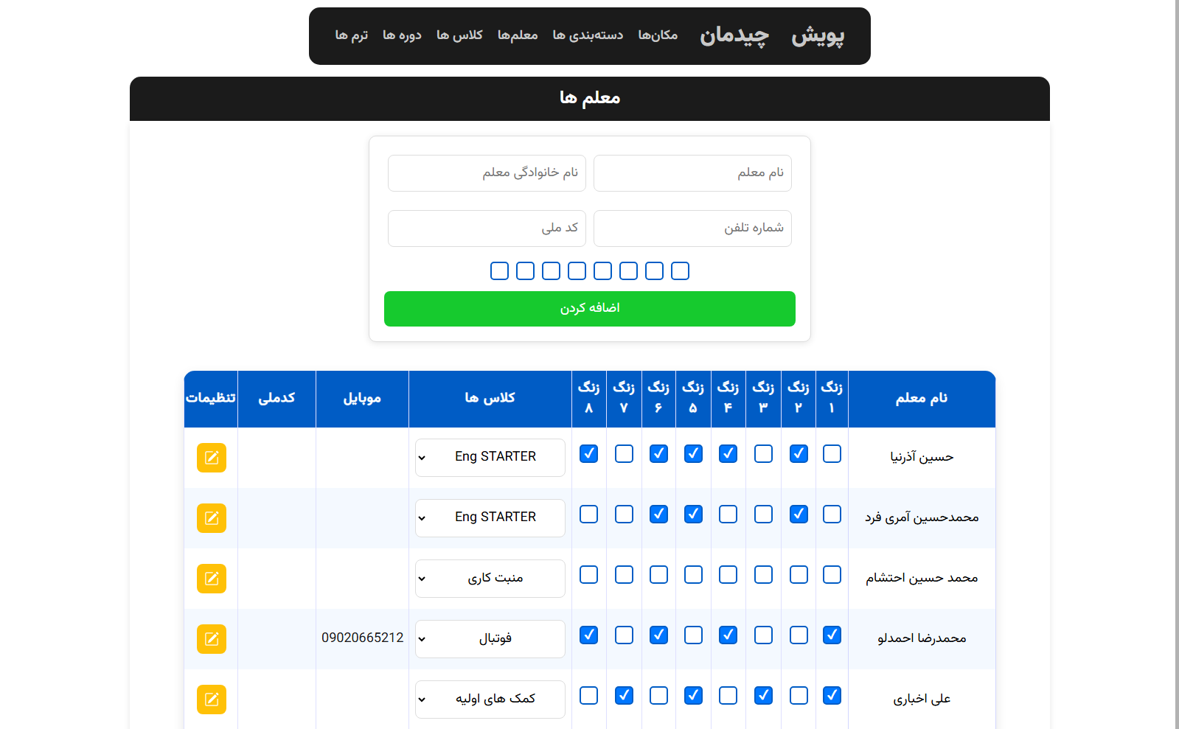Expand the کمک های اولیه dropdown
The width and height of the screenshot is (1179, 729).
[490, 700]
